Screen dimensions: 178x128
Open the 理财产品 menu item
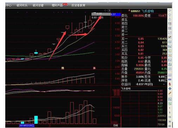(57, 5)
